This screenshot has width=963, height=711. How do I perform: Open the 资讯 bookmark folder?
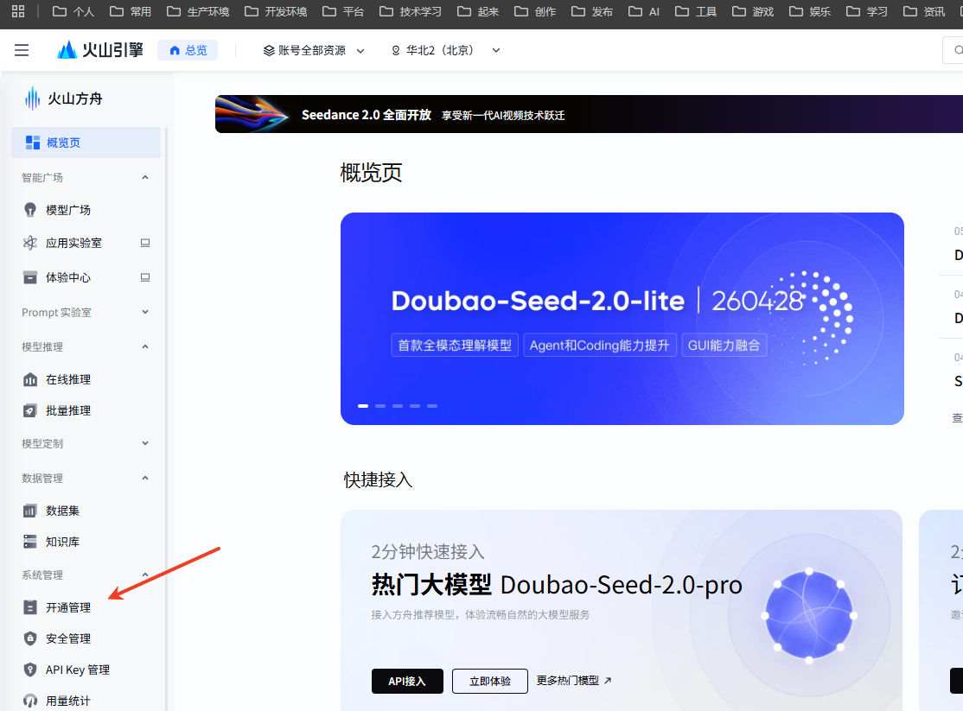coord(924,11)
